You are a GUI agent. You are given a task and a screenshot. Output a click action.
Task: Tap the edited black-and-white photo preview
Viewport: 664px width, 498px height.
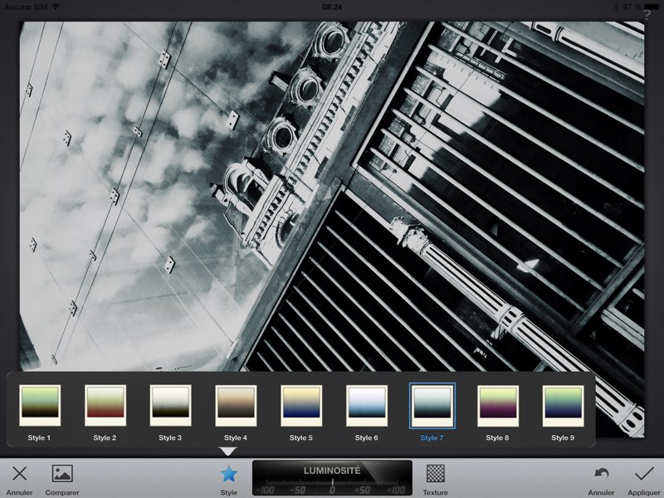point(332,197)
